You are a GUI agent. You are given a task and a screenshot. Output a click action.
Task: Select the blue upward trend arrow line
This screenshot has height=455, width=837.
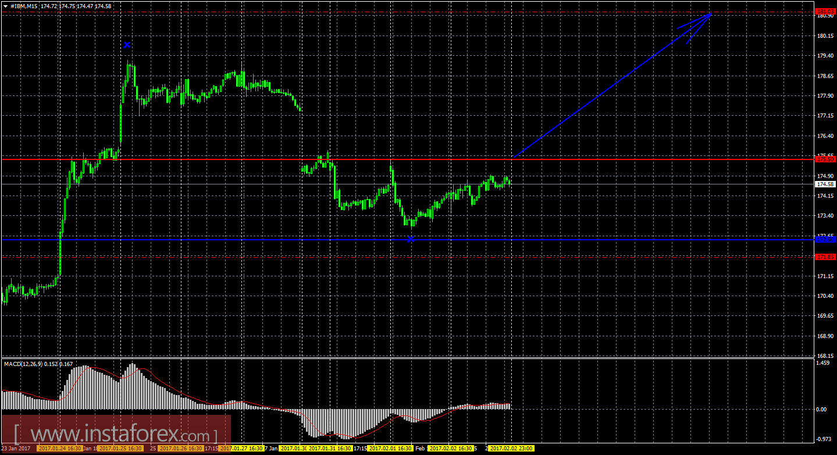[x=612, y=85]
